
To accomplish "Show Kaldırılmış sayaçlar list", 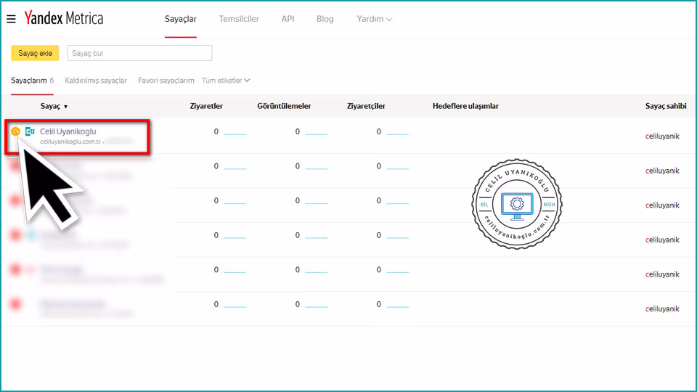I will click(x=96, y=81).
